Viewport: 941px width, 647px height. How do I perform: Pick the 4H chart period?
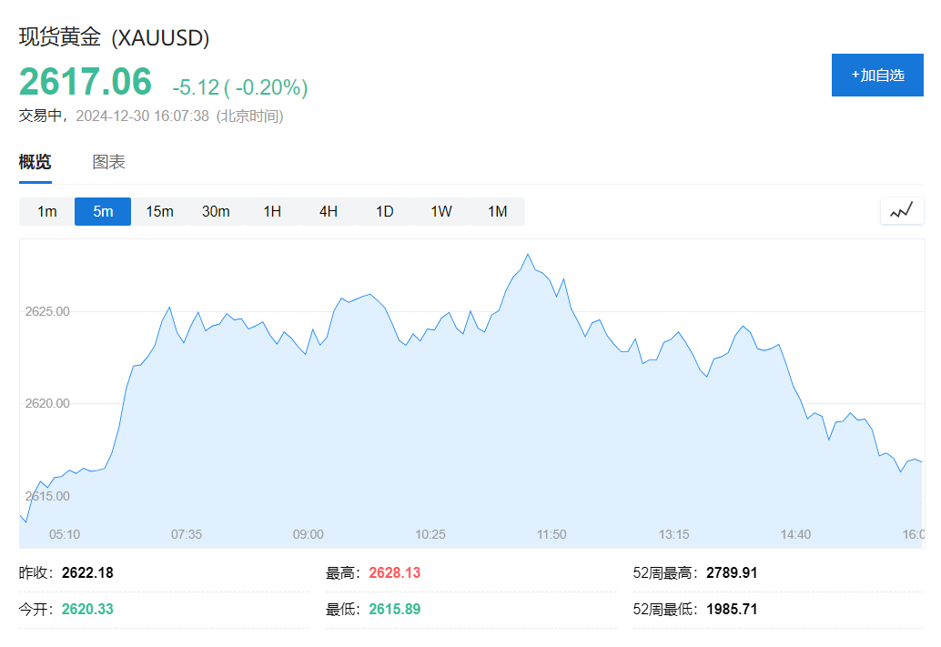[x=329, y=211]
